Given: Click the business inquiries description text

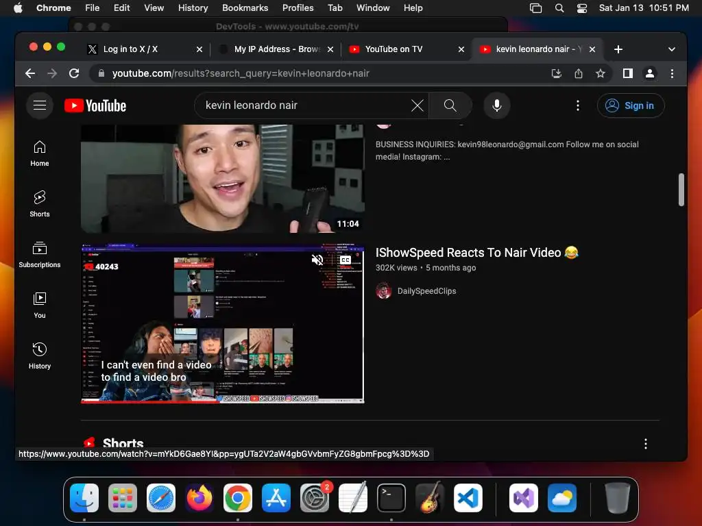Looking at the screenshot, I should [x=507, y=151].
